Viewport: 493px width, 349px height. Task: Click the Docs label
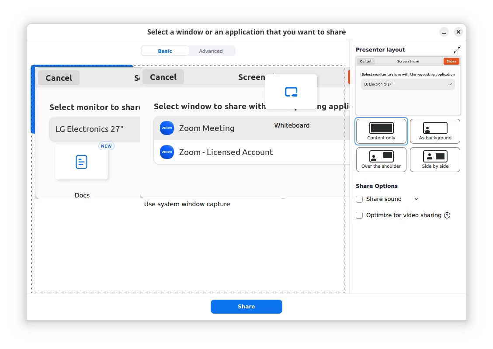82,195
